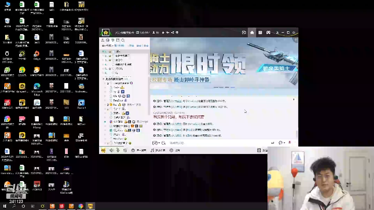
Task: Toggle the microphone in the bottom bar
Action: (118, 150)
